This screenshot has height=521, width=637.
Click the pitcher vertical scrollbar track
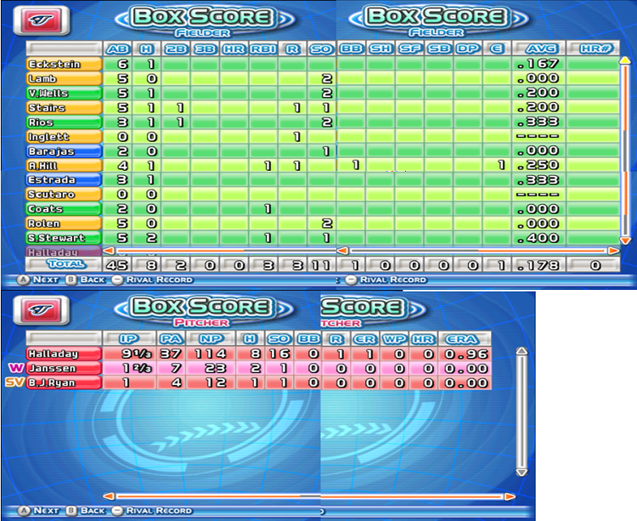pos(521,411)
